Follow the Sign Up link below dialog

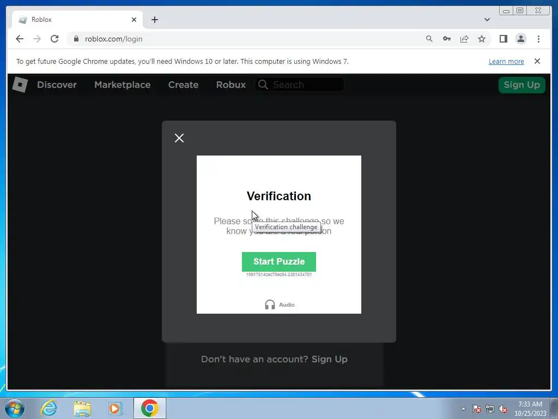[x=330, y=359]
